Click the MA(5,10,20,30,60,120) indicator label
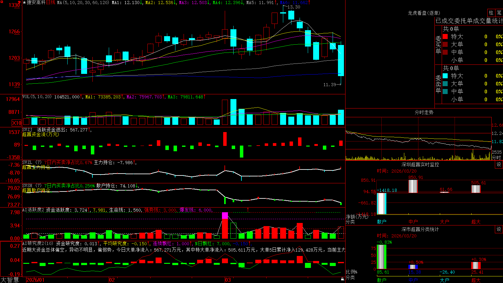This screenshot has width=503, height=283. pyautogui.click(x=83, y=3)
